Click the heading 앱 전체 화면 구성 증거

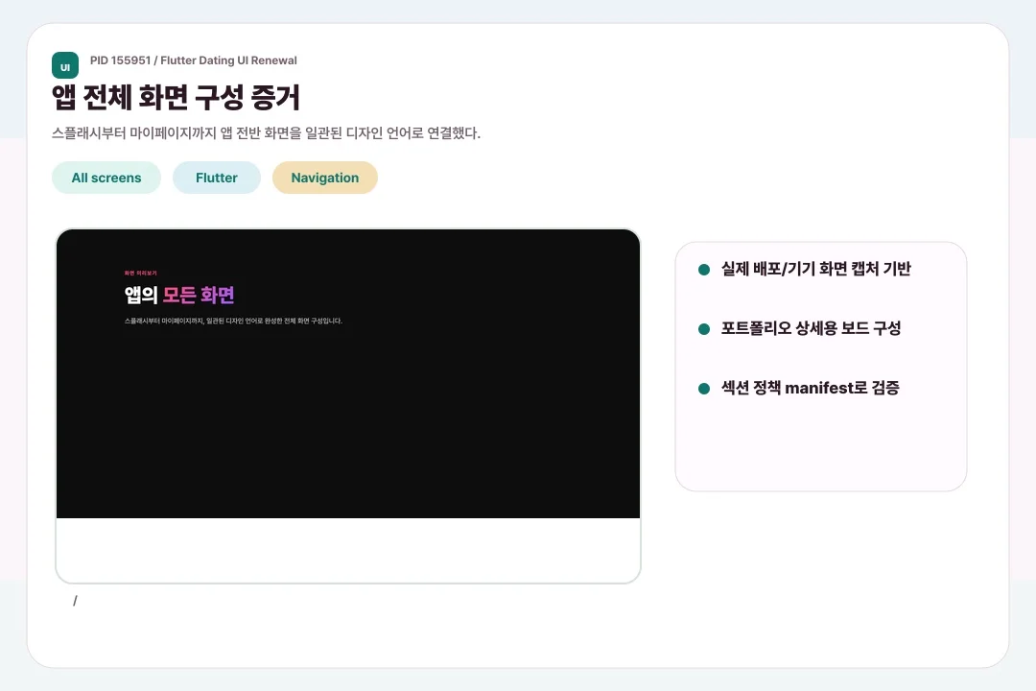(176, 97)
